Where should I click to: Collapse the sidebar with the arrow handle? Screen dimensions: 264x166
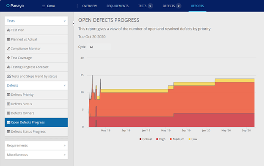[x=74, y=23]
